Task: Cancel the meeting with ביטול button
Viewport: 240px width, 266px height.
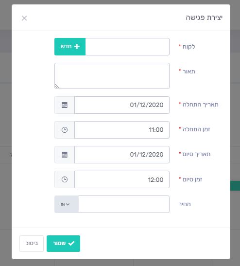Action: point(32,244)
